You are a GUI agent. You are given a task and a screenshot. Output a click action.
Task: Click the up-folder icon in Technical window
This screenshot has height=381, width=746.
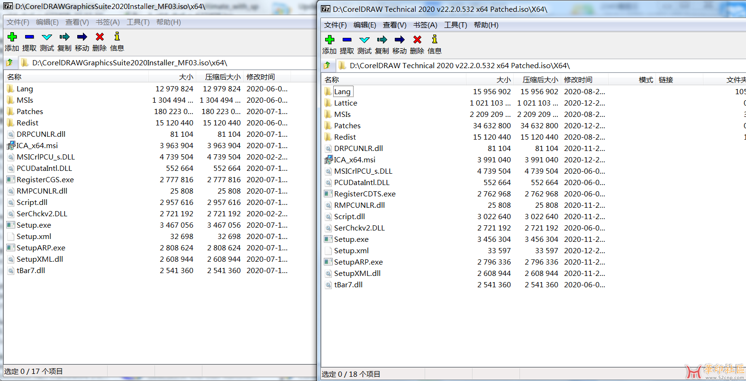point(327,65)
